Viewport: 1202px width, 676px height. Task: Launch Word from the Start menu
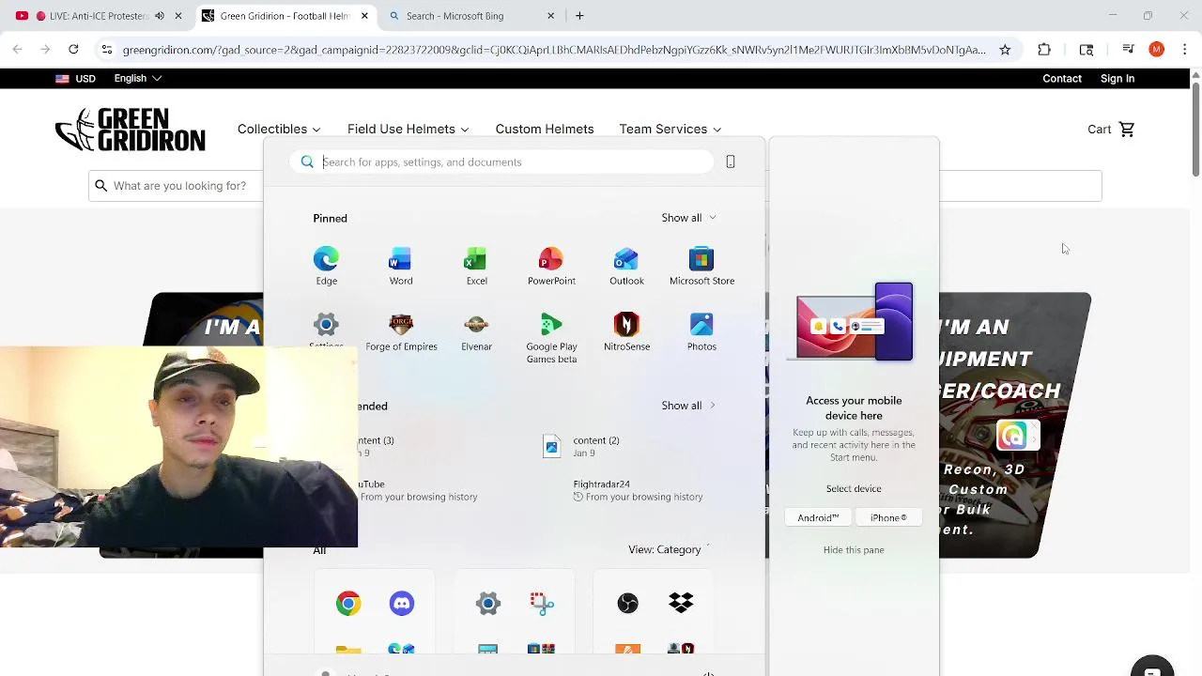tap(401, 266)
